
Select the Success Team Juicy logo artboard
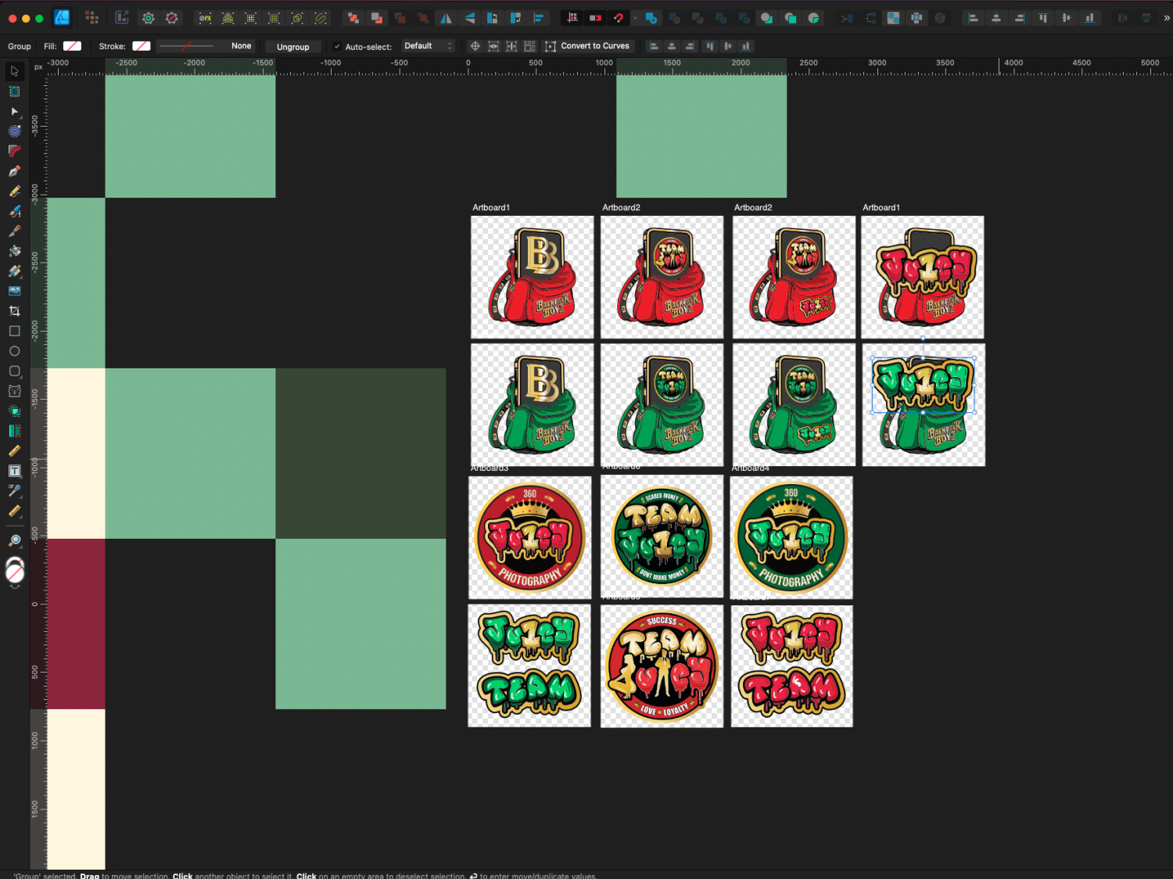tap(662, 666)
